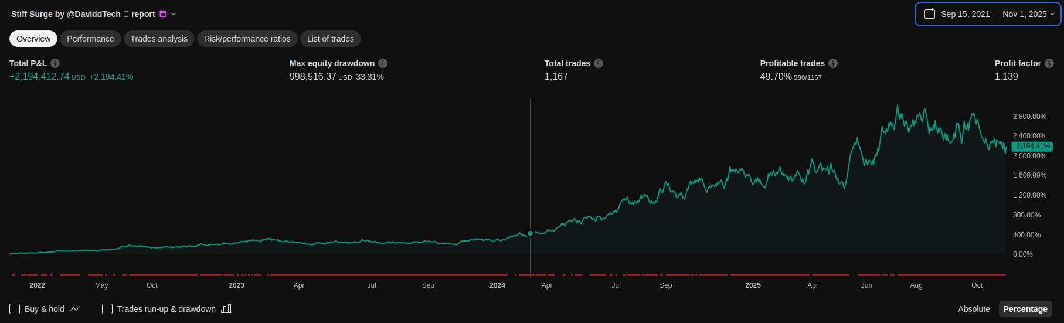Switch the chart to Absolute values
1064x323 pixels.
coord(973,309)
